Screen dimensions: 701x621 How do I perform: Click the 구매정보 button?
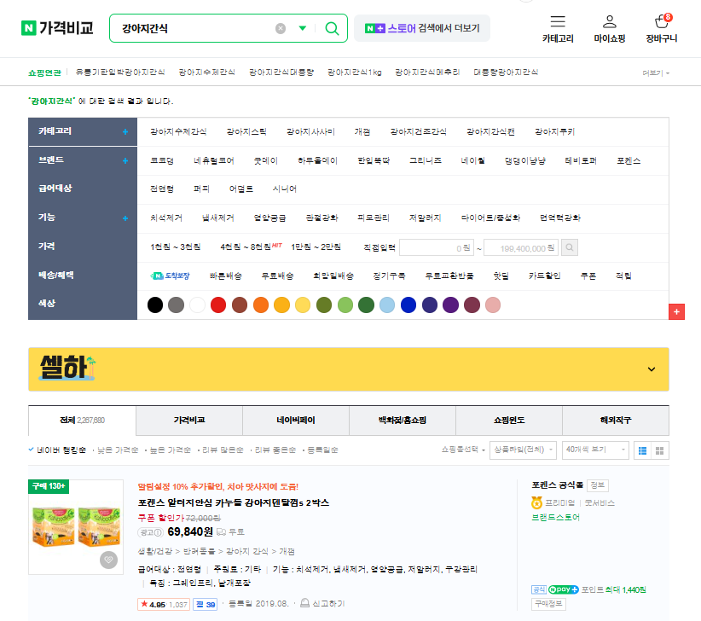point(548,604)
